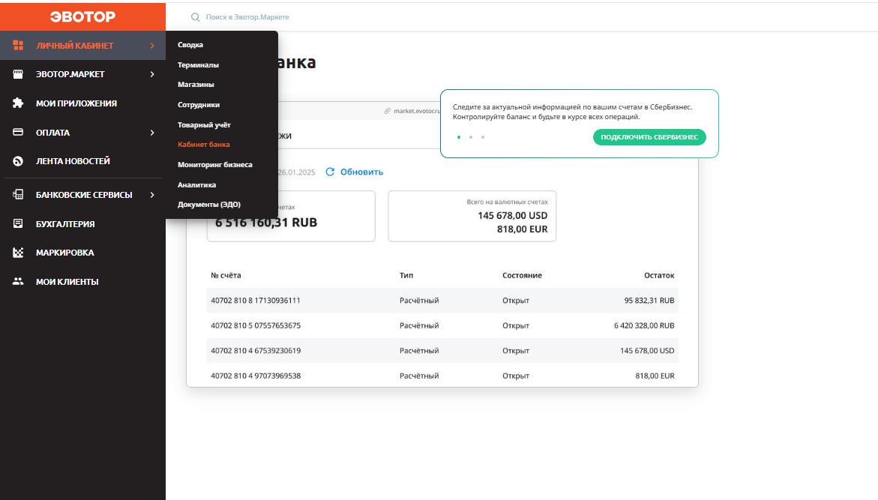Expand the Личный кабинет chevron
Screen dimensions: 878x500
pyautogui.click(x=152, y=46)
